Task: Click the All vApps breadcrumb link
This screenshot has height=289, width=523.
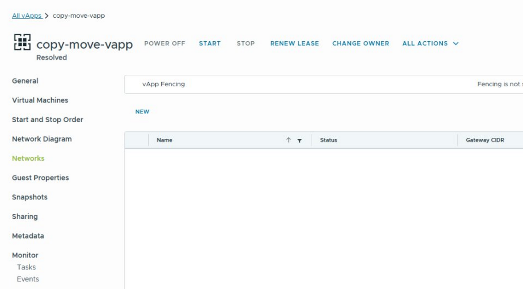Action: click(27, 16)
